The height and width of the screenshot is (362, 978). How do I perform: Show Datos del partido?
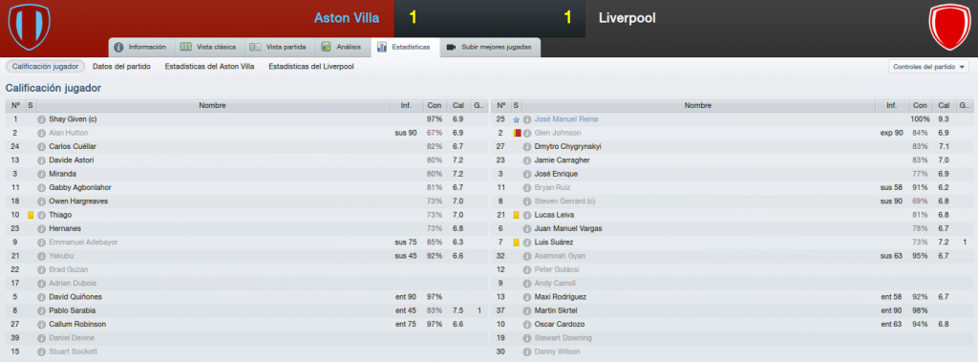[x=121, y=66]
